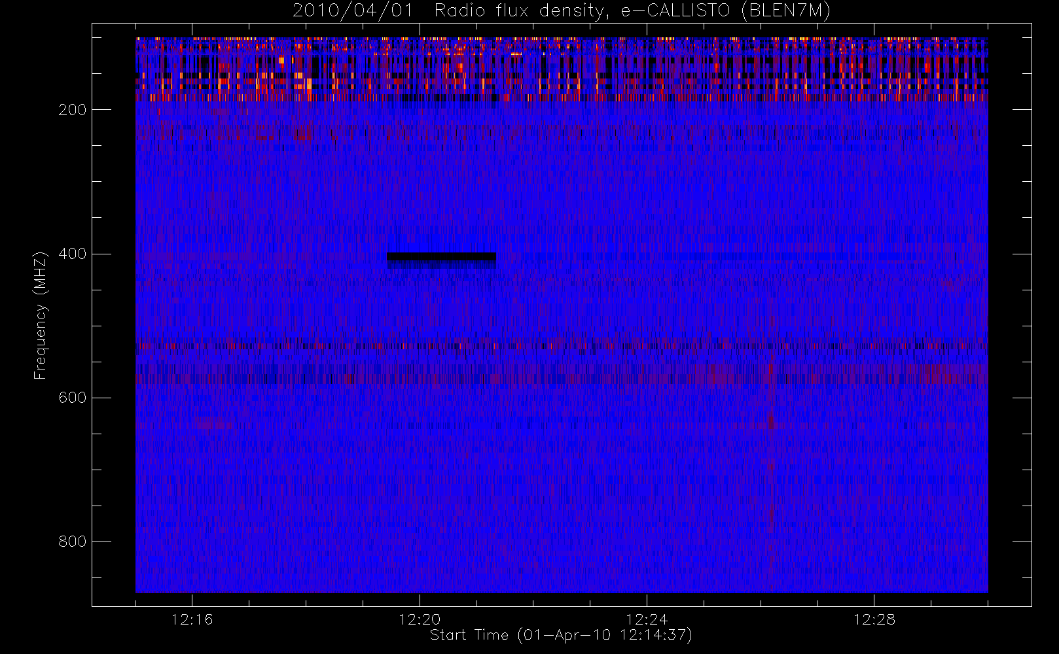Click the '200' frequency axis label
1059x654 pixels.
tap(72, 110)
